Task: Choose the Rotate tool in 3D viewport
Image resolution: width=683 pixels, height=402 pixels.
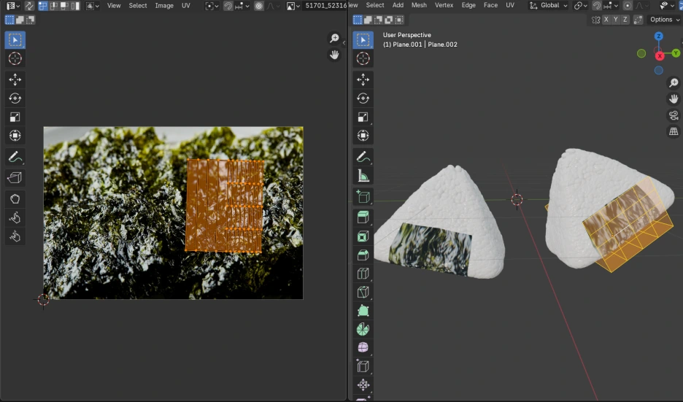Action: pos(363,98)
